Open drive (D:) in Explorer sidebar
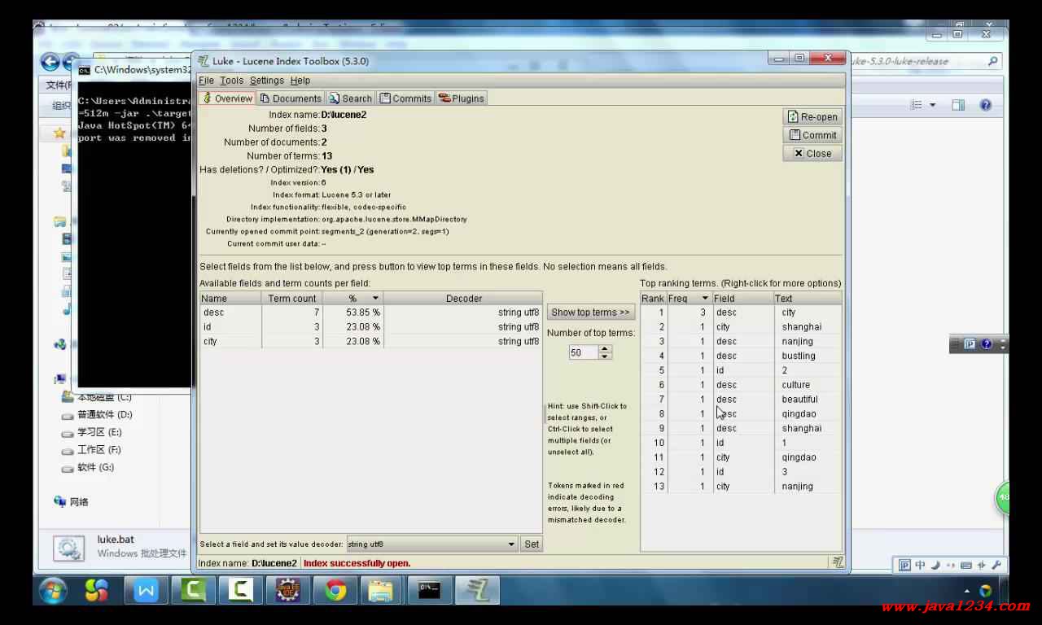1042x625 pixels. pos(97,415)
